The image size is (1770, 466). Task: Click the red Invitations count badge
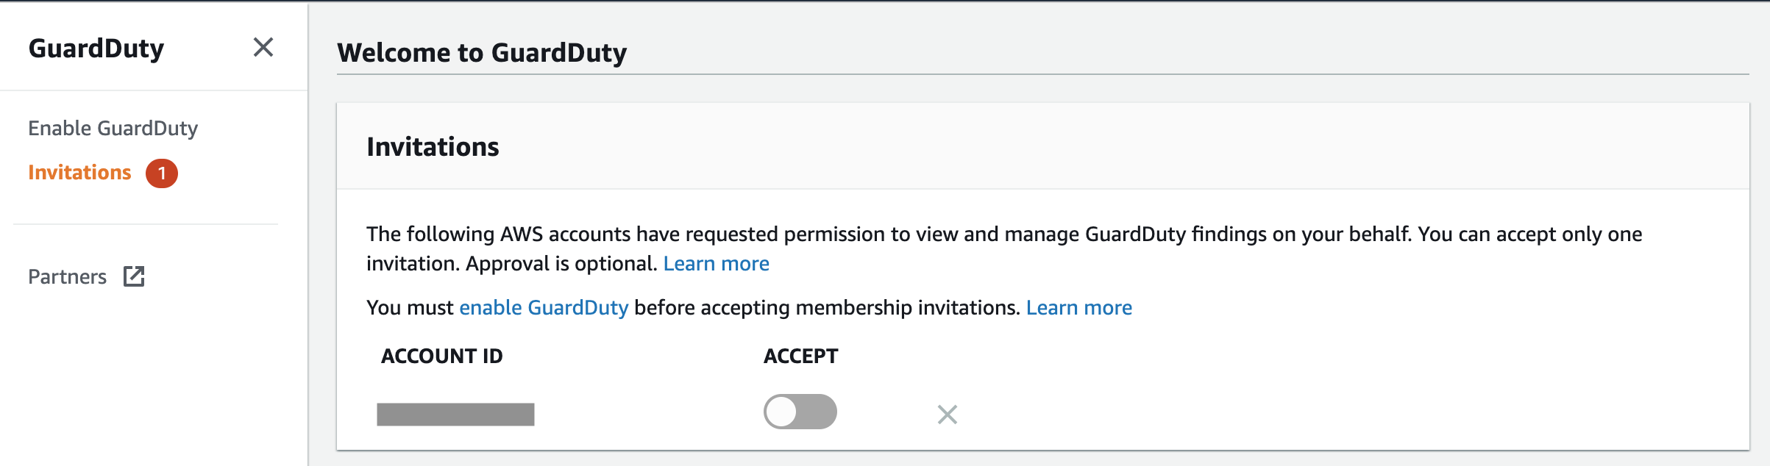(x=161, y=173)
